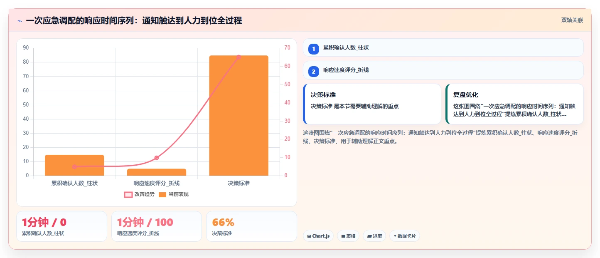This screenshot has height=258, width=600.
Task: Click the 表格 tag chip
Action: click(x=348, y=236)
